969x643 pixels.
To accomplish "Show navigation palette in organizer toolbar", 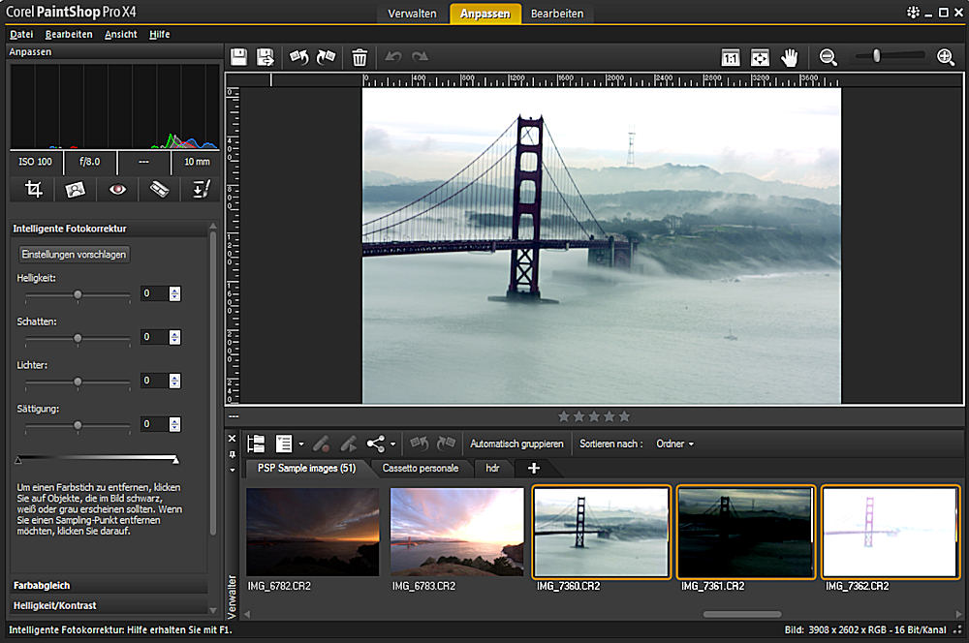I will point(256,444).
